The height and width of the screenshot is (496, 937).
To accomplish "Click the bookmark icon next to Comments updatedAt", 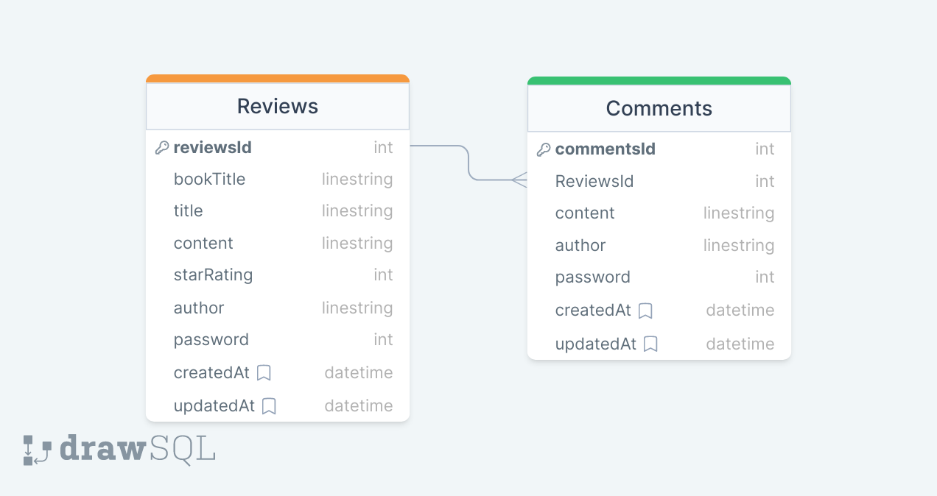I will point(650,344).
